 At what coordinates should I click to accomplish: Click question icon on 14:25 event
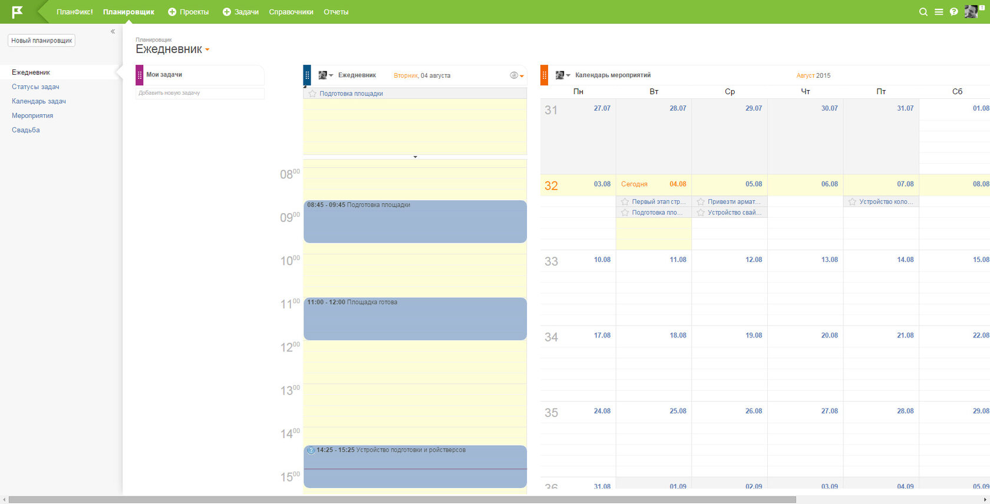pyautogui.click(x=311, y=450)
